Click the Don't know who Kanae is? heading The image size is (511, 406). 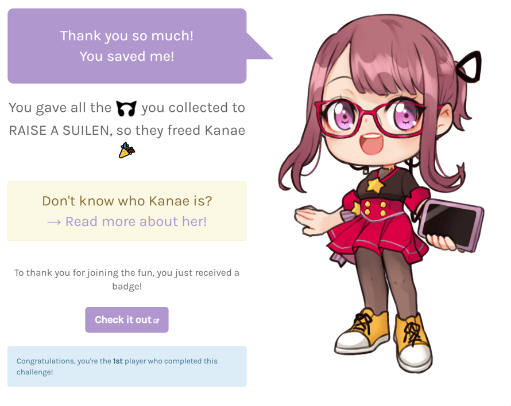(127, 201)
